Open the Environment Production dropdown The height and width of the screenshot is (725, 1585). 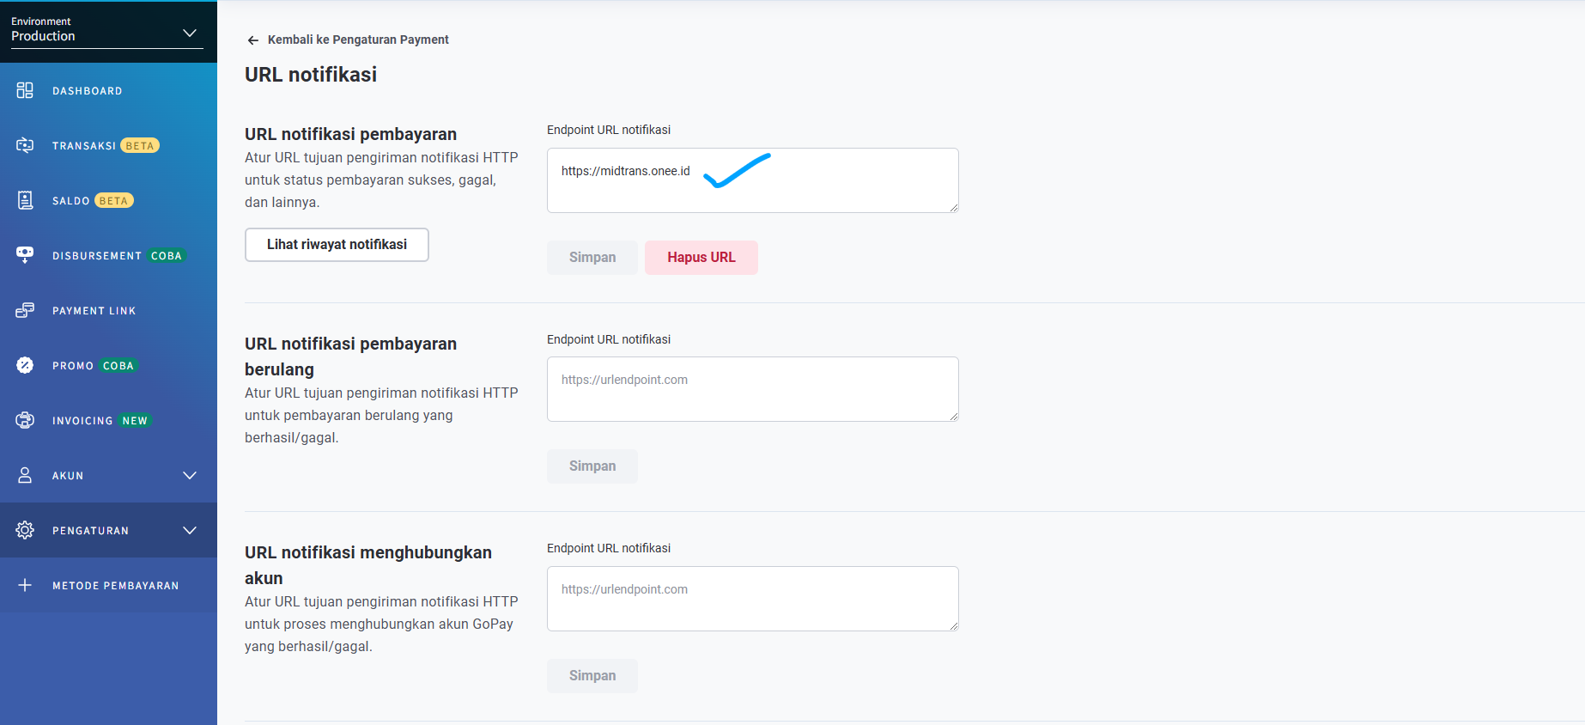(106, 33)
